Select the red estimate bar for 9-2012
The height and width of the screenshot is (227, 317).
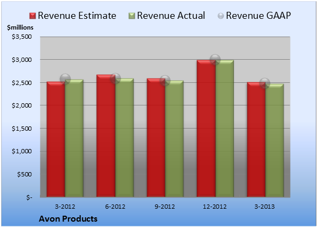(x=156, y=138)
